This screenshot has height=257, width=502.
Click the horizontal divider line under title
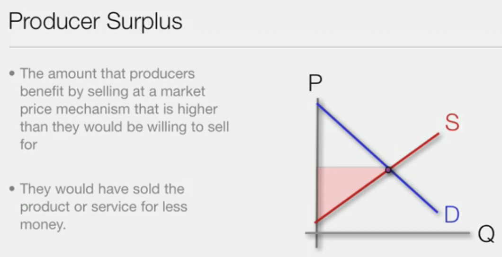(255, 47)
